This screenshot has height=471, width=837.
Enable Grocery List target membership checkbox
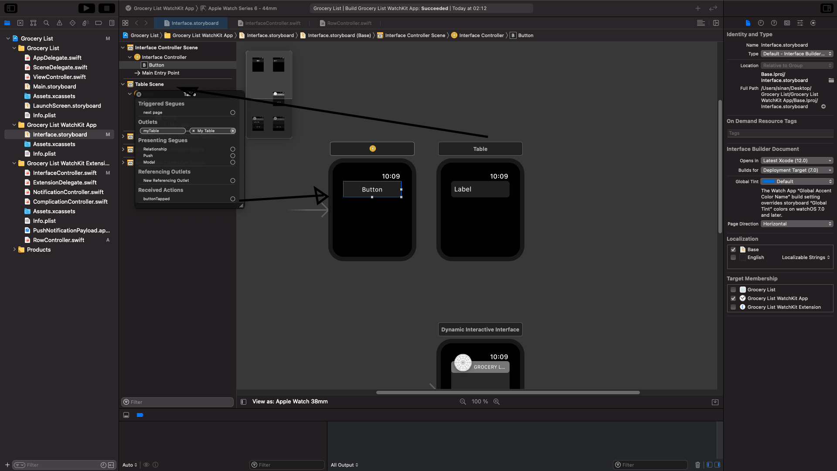(x=733, y=290)
